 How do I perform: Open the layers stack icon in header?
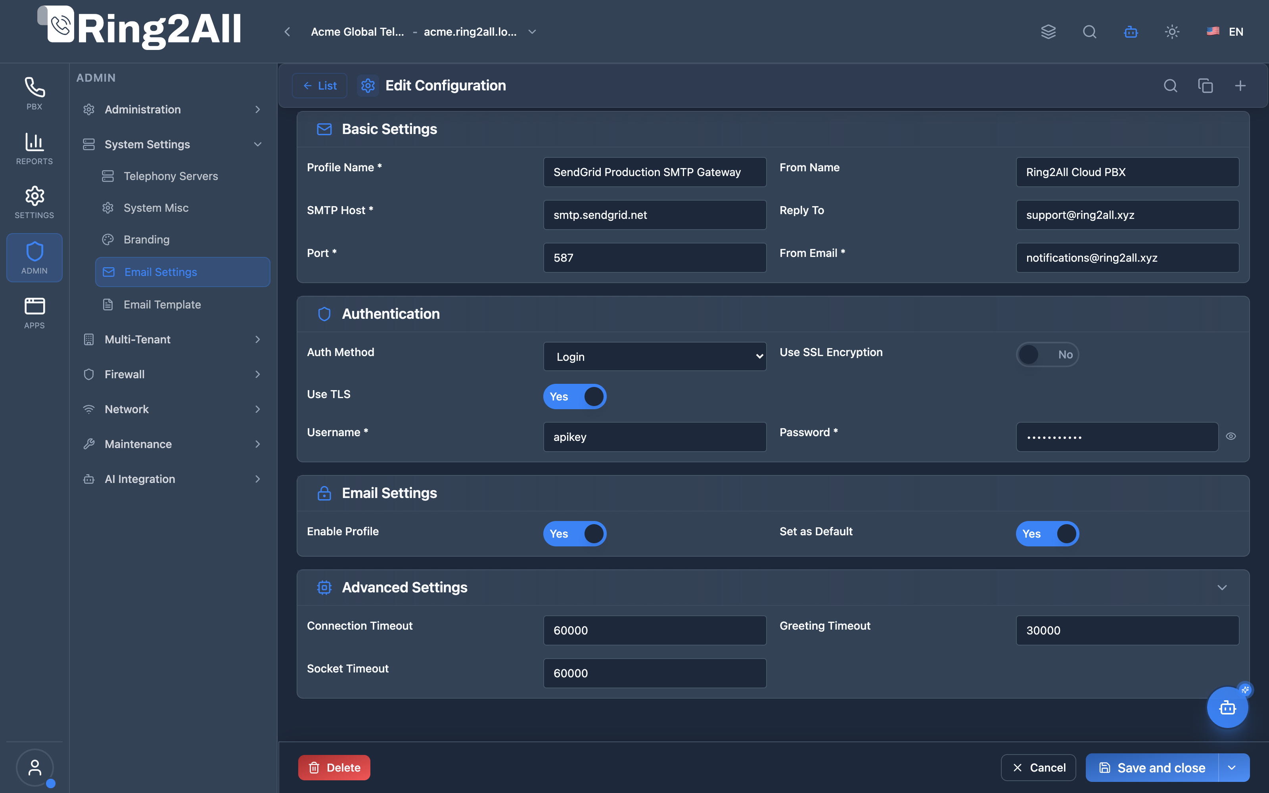click(1048, 32)
